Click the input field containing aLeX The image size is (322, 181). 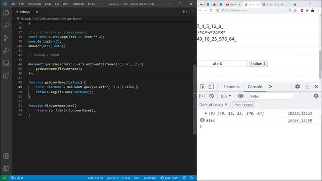coord(222,64)
